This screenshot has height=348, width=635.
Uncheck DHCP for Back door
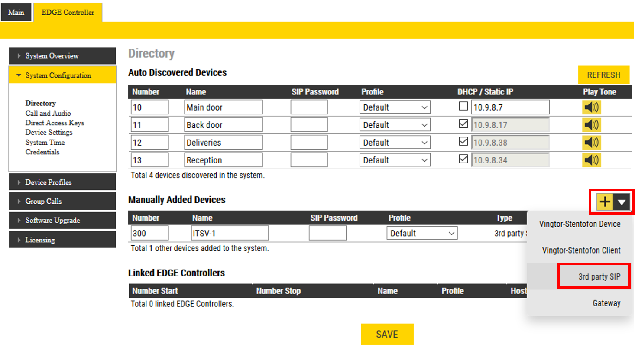pos(463,124)
